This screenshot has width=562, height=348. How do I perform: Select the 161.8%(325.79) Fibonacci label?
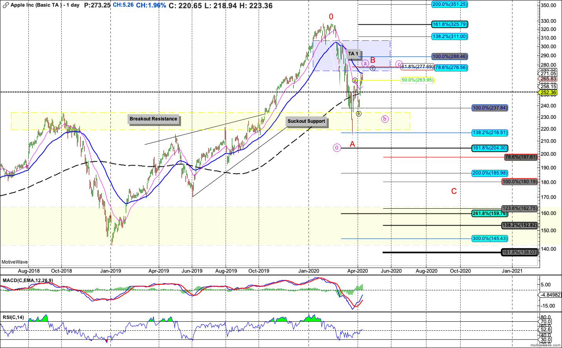(x=450, y=24)
